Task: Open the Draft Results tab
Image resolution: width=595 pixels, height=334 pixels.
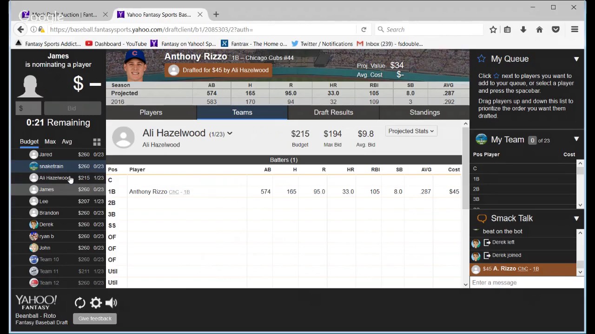Action: pyautogui.click(x=333, y=112)
